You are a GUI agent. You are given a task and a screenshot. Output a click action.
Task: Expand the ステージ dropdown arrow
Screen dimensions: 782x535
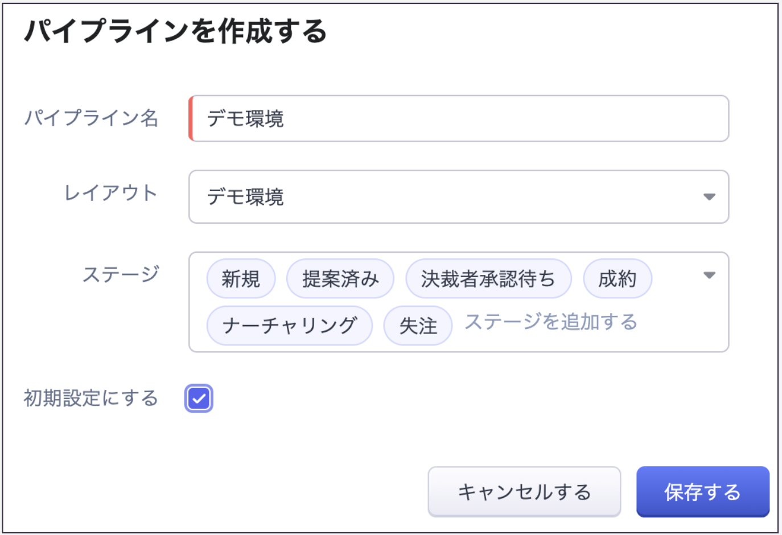tap(709, 275)
